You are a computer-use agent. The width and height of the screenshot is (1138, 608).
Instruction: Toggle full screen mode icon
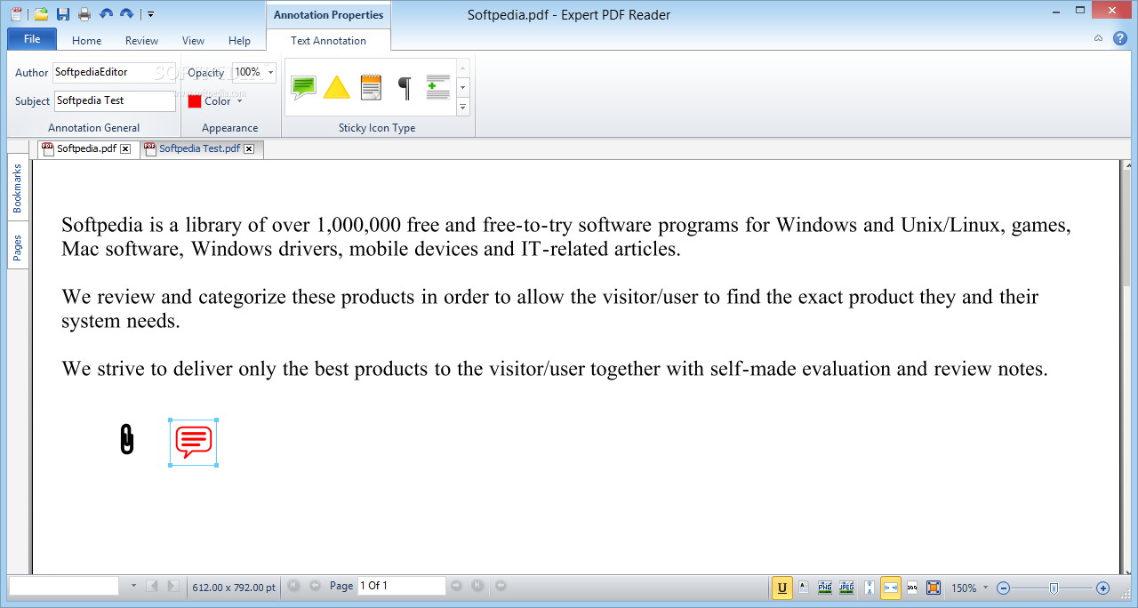point(934,588)
